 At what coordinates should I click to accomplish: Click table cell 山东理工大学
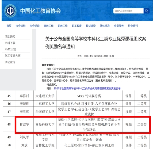(45, 104)
